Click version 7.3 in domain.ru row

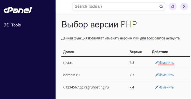coord(132,75)
